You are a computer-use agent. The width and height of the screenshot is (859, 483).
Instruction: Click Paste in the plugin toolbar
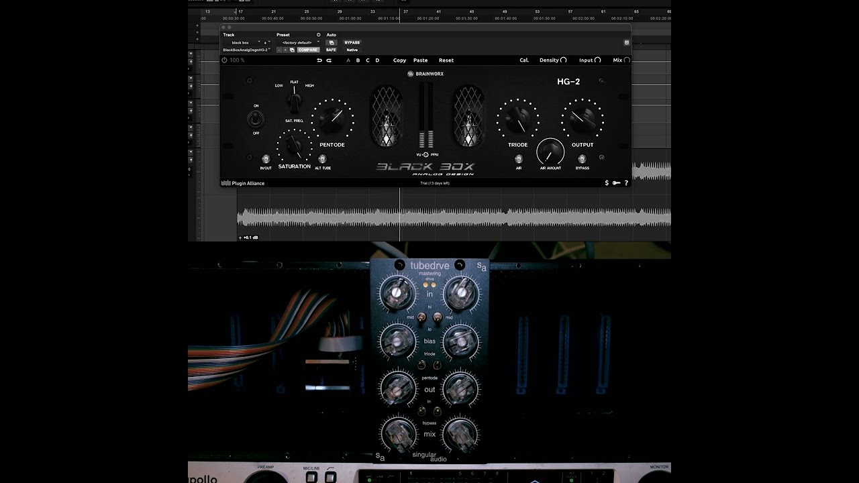click(421, 60)
